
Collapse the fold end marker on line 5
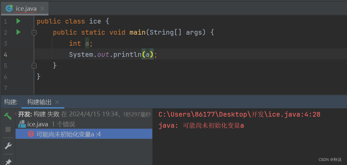(x=34, y=66)
